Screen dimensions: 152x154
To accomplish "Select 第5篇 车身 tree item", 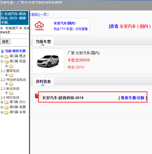I will pyautogui.click(x=18, y=112).
